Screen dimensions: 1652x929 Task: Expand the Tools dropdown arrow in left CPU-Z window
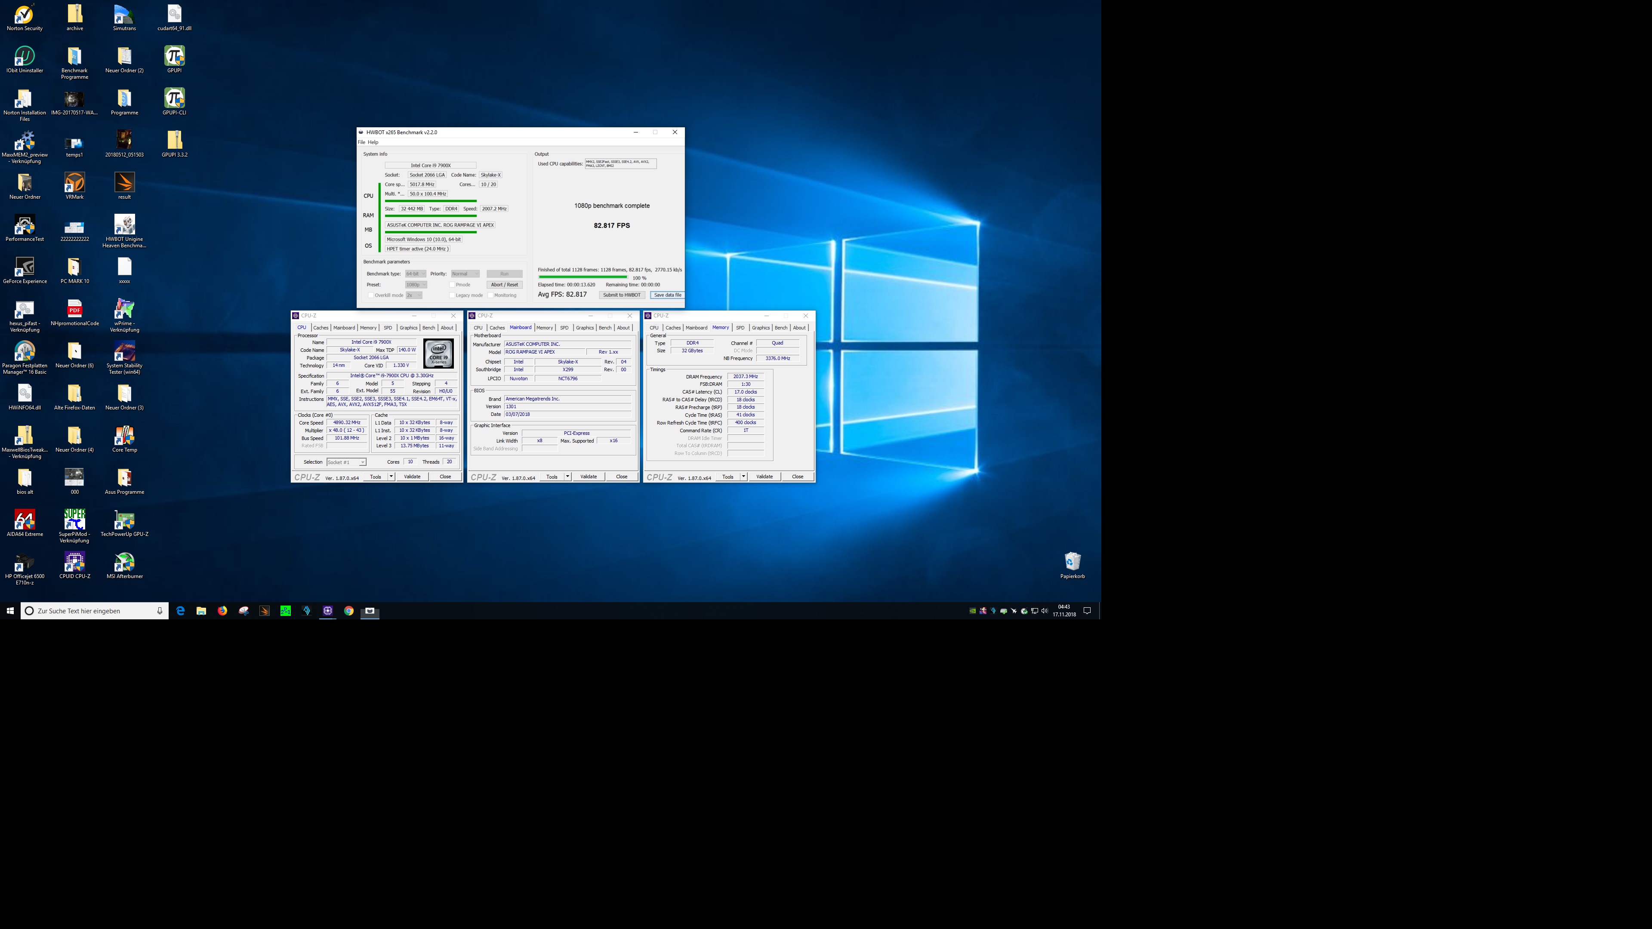coord(391,477)
